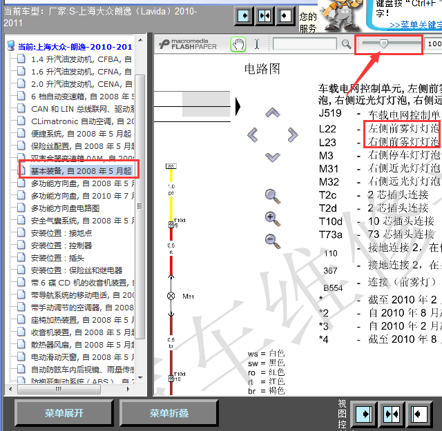Open 自动防眩车内后视镜 tree item

82,370
